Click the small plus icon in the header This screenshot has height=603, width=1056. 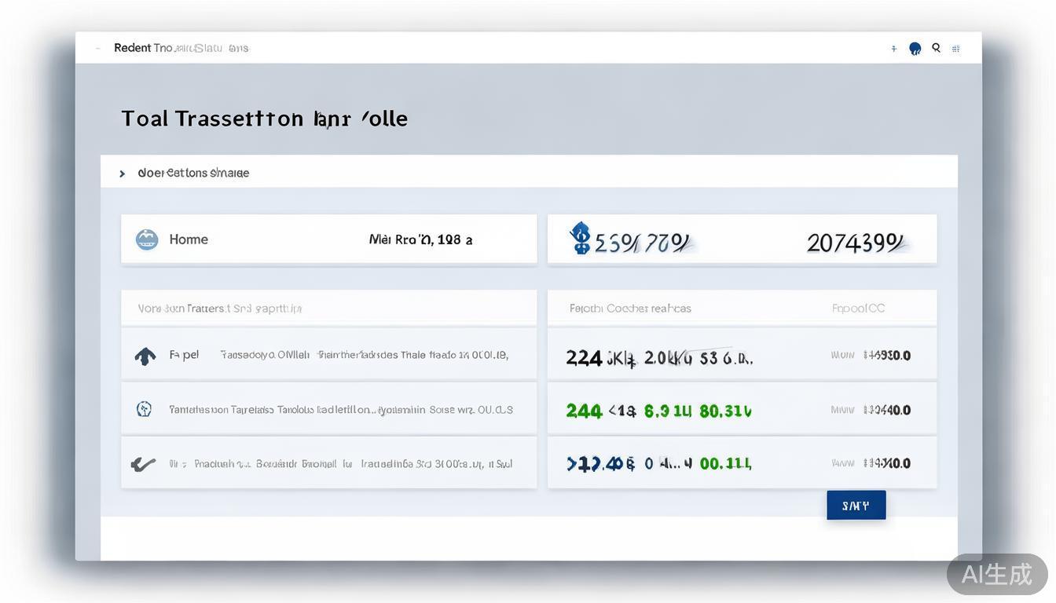[x=893, y=49]
